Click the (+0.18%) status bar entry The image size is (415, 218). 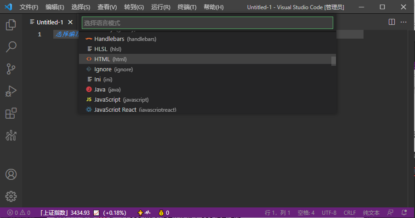coord(114,212)
